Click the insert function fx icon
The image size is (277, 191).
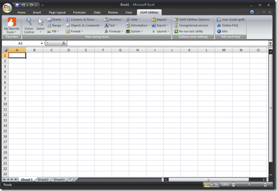[x=64, y=43]
